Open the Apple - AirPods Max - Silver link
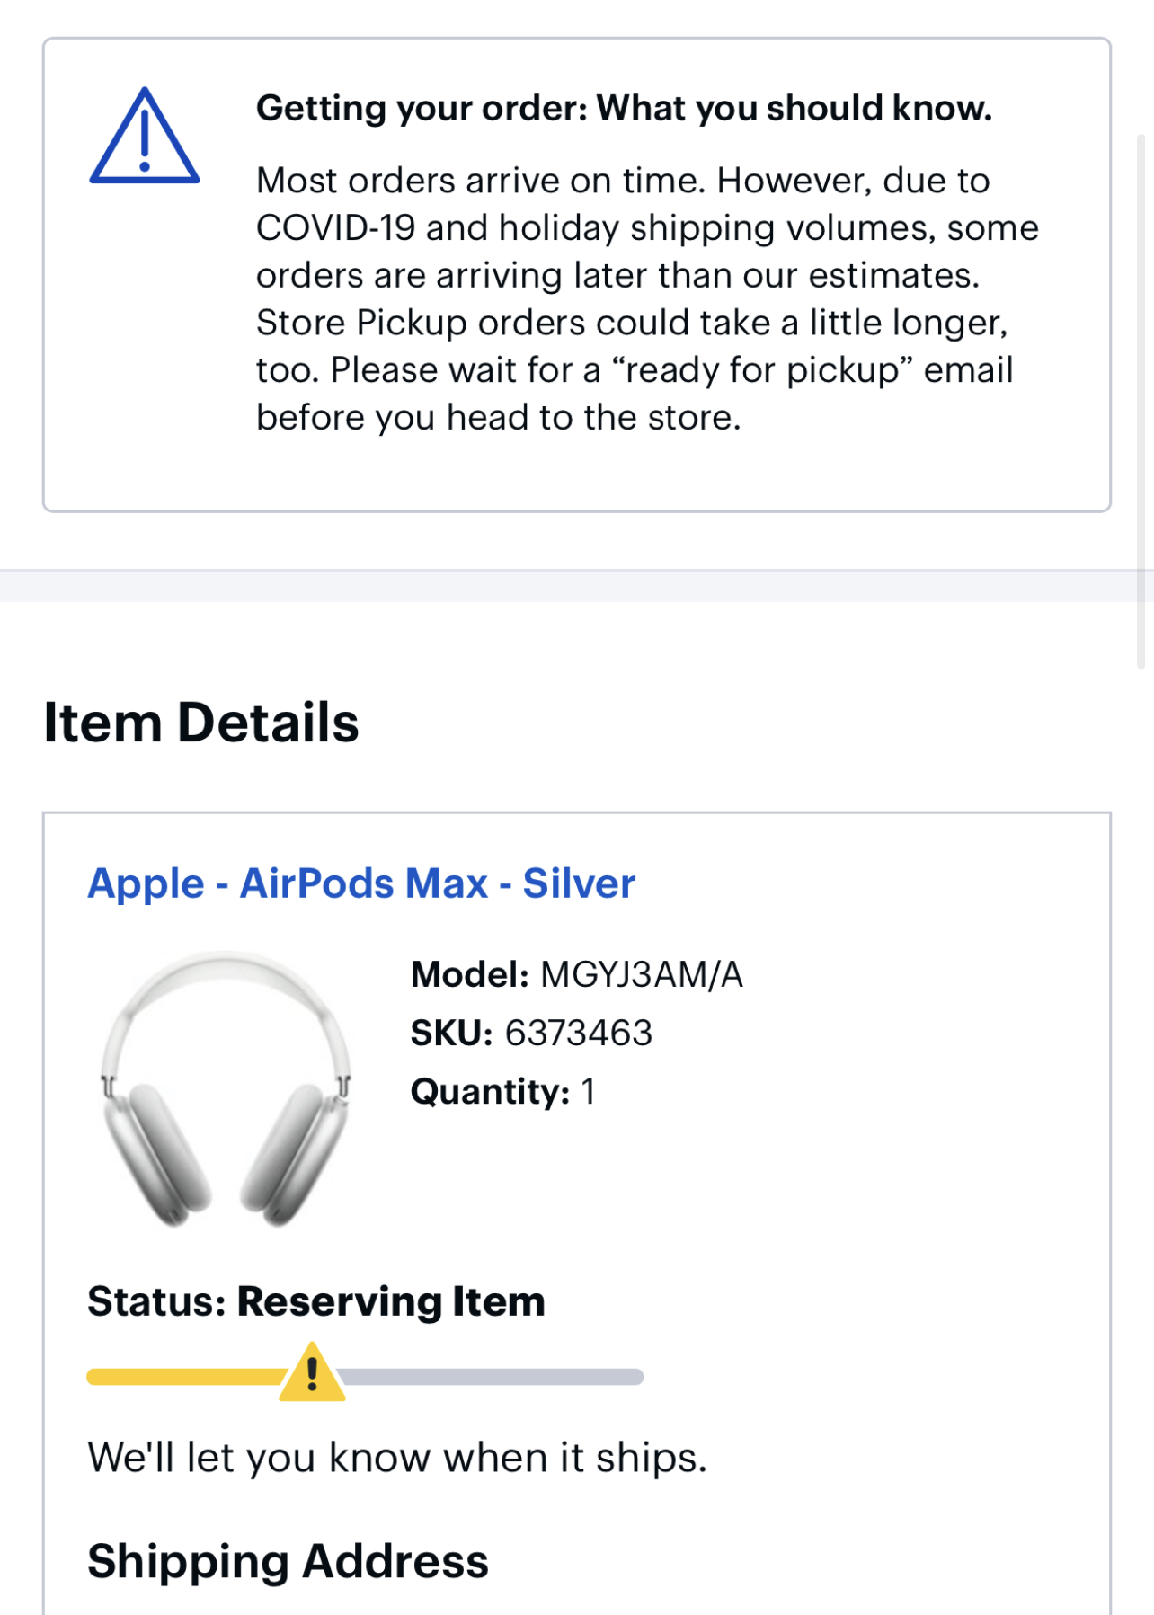1154x1615 pixels. click(x=361, y=883)
